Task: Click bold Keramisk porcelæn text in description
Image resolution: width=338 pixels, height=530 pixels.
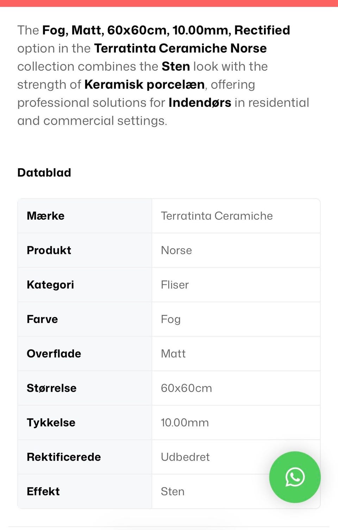Action: coord(144,85)
